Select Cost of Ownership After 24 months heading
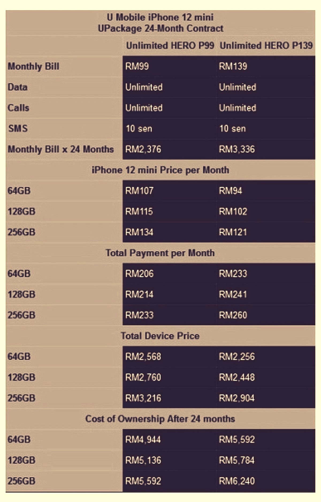 (x=160, y=419)
